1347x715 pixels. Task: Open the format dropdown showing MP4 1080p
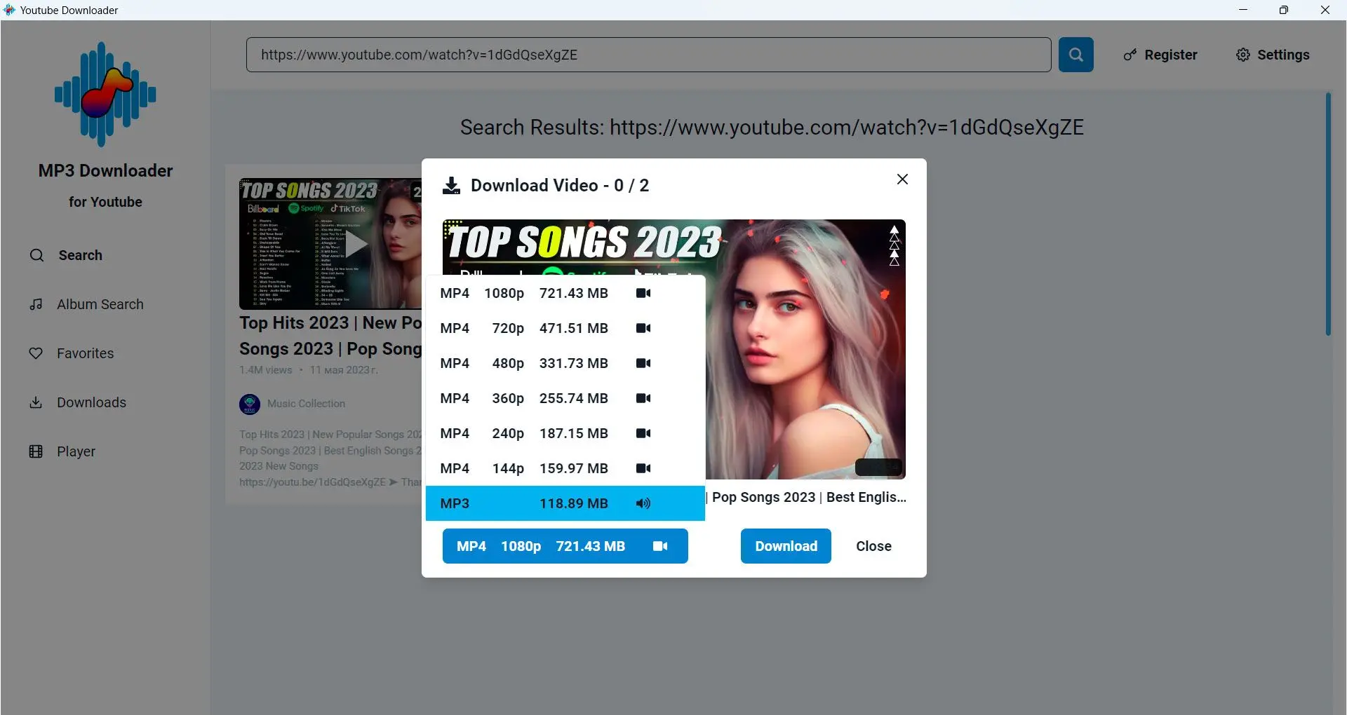pos(565,546)
